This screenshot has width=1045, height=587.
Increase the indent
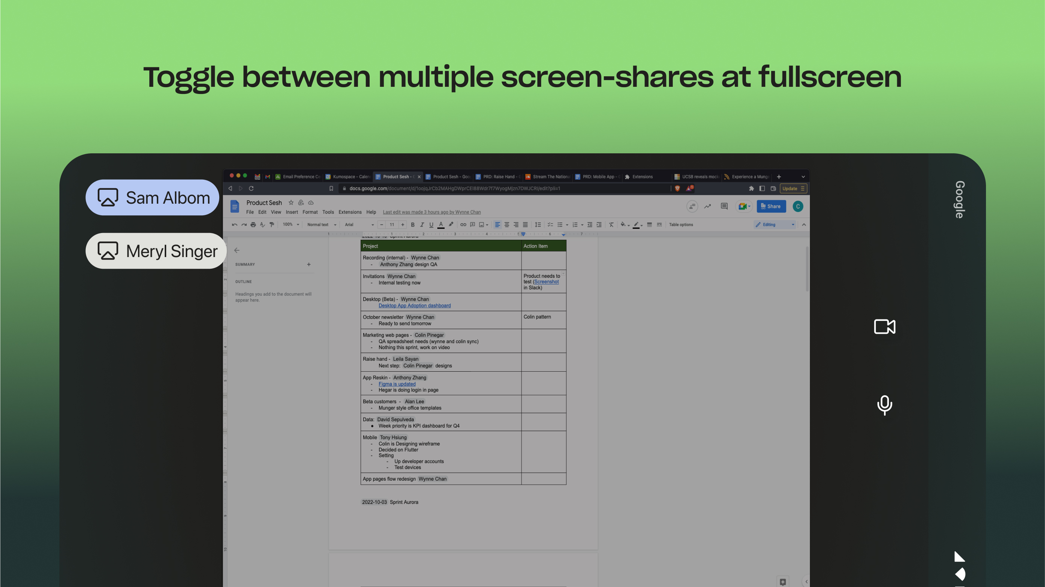coord(599,225)
